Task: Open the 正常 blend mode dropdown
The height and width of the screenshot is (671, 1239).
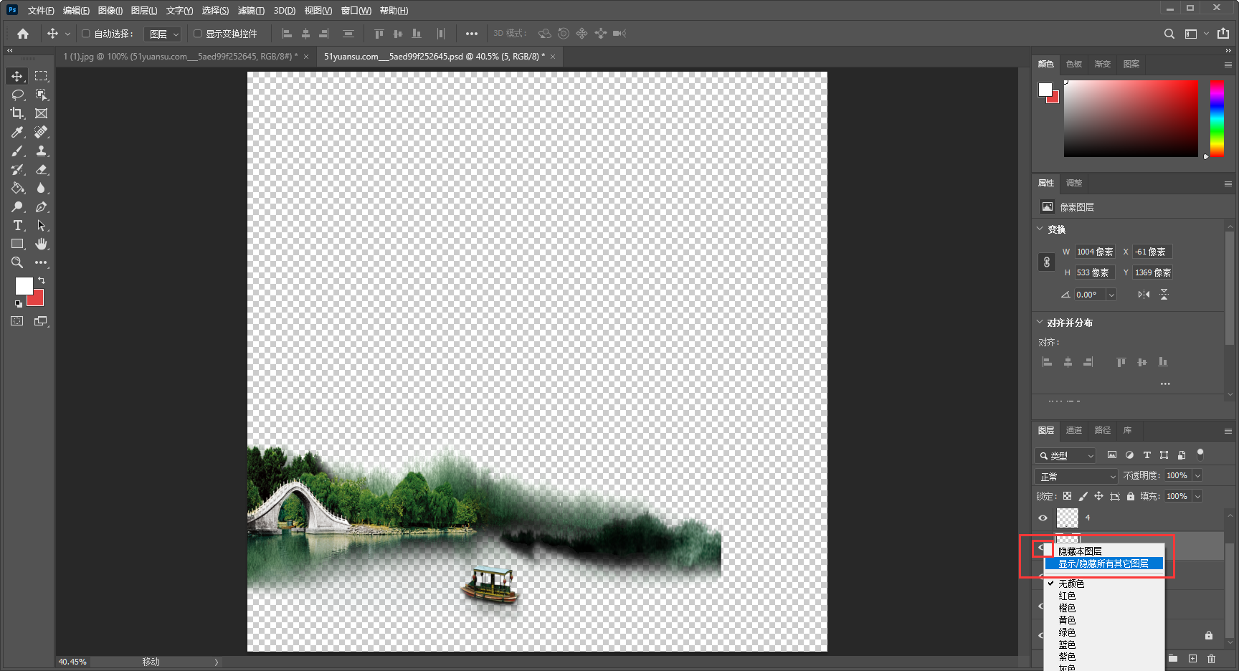Action: tap(1076, 476)
